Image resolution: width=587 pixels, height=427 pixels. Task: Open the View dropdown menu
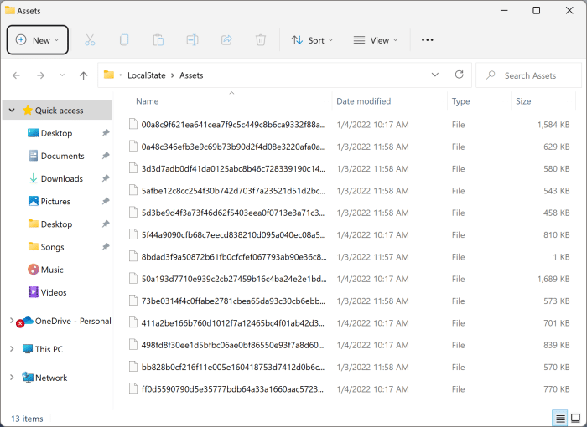(376, 40)
